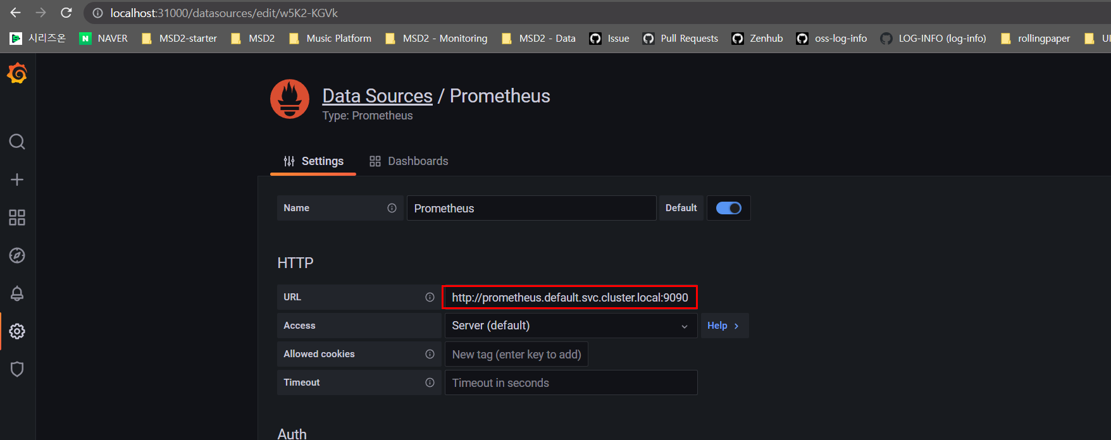Click the Type: Prometheus subtitle
Viewport: 1111px width, 440px height.
368,116
